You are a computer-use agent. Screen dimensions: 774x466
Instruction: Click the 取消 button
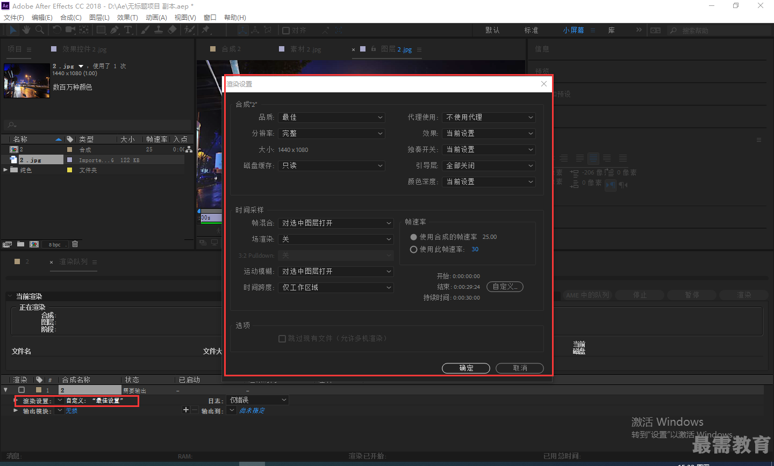[x=520, y=368]
